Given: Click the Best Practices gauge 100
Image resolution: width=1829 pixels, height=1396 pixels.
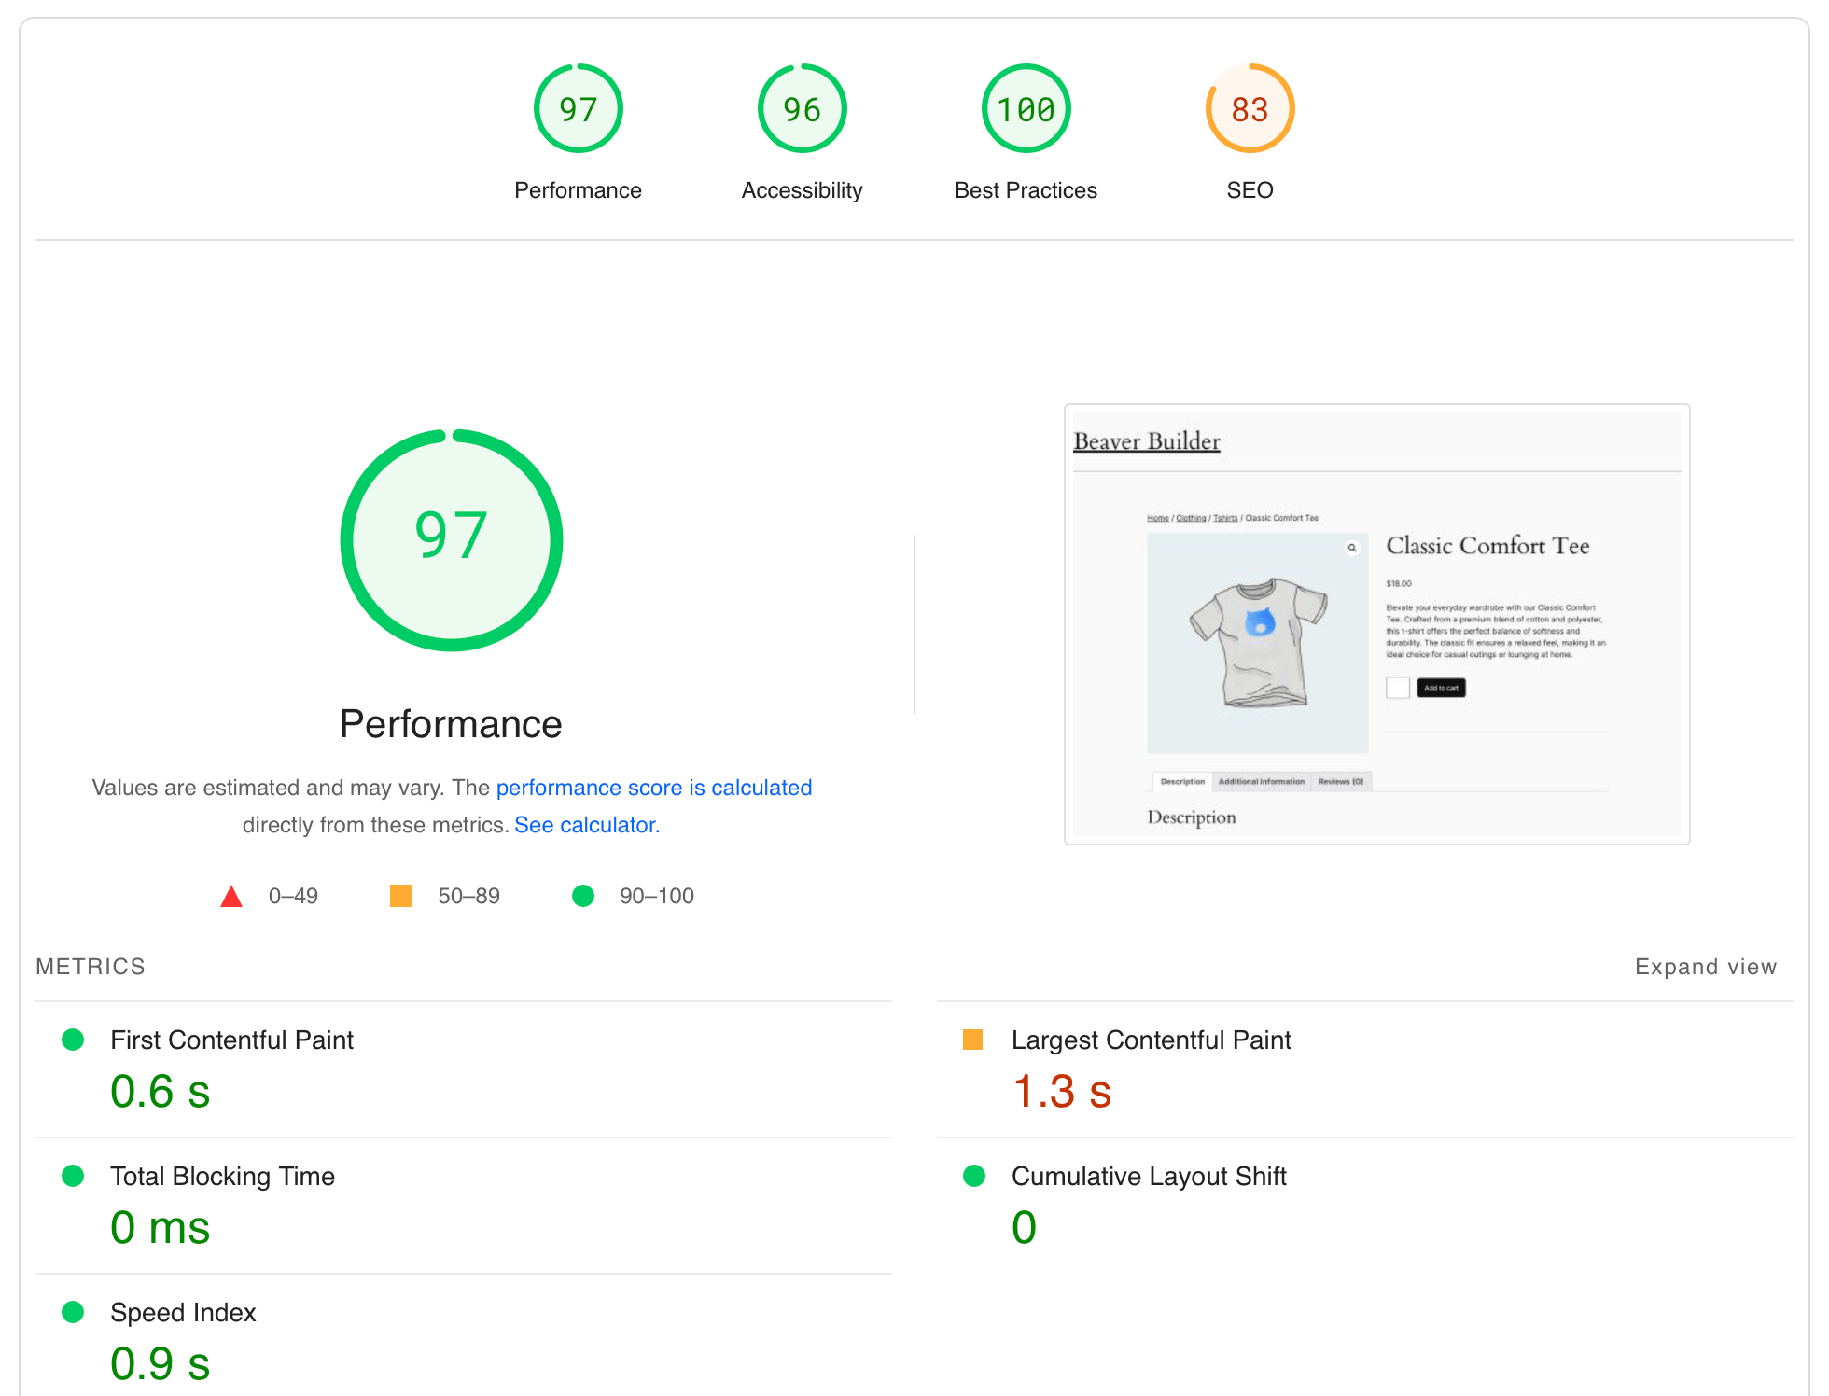Looking at the screenshot, I should (1026, 109).
